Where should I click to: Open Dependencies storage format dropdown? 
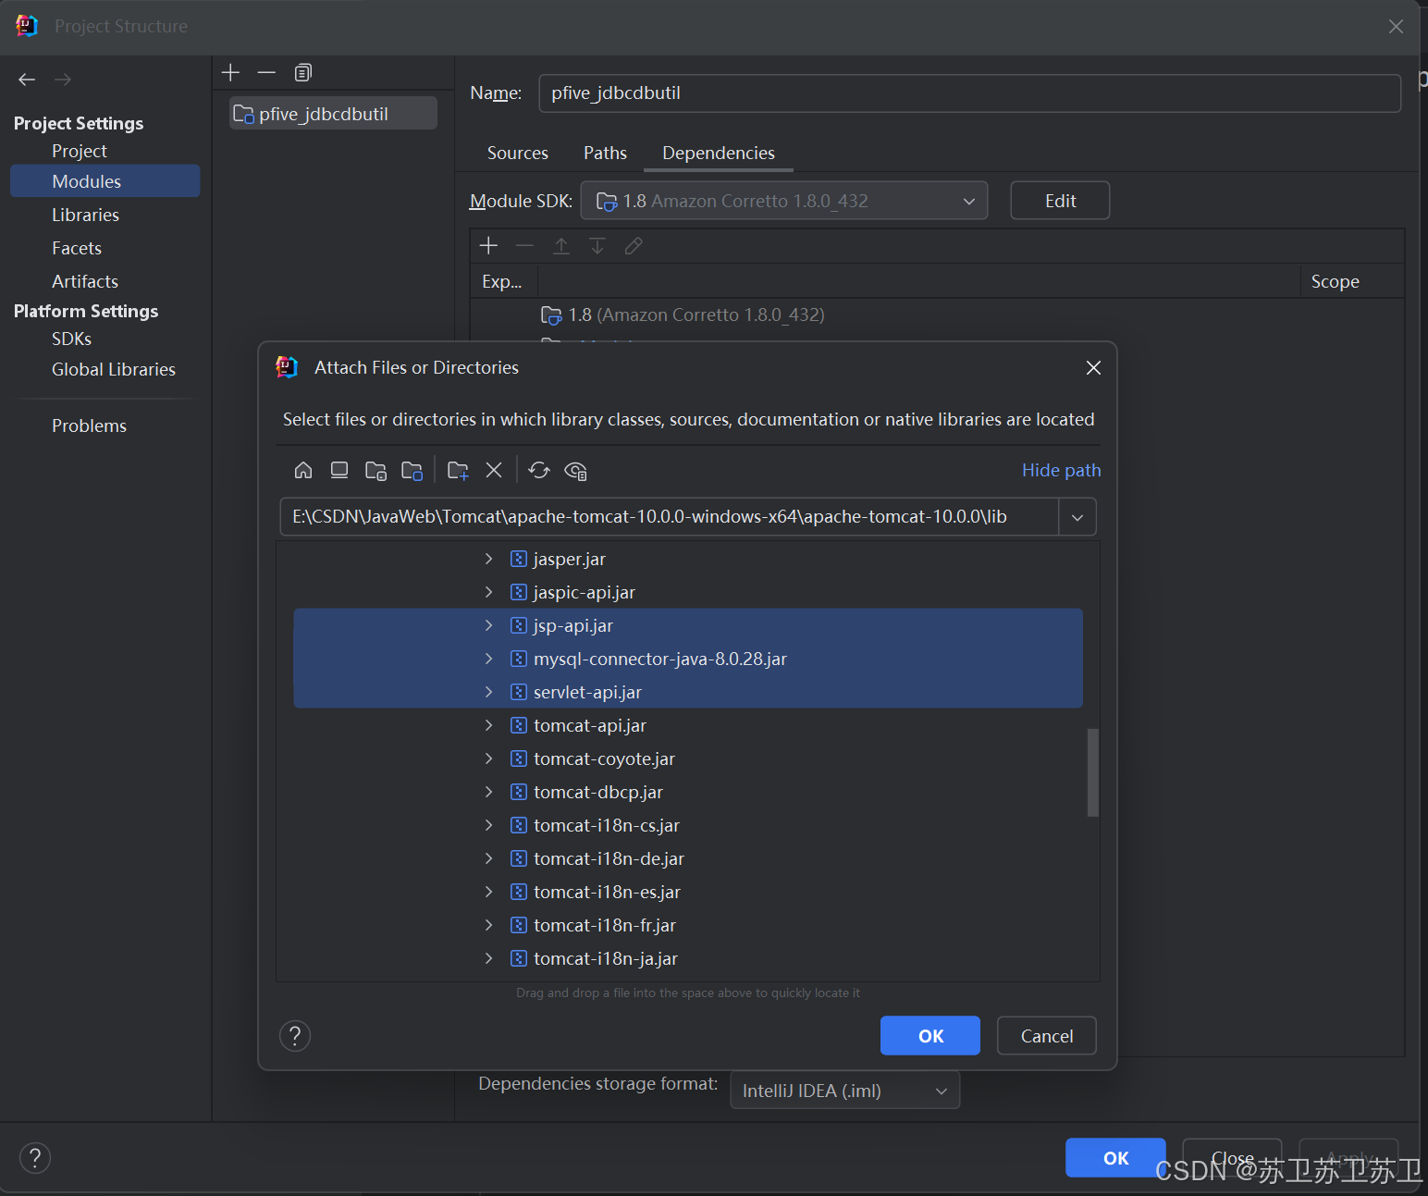coord(845,1091)
